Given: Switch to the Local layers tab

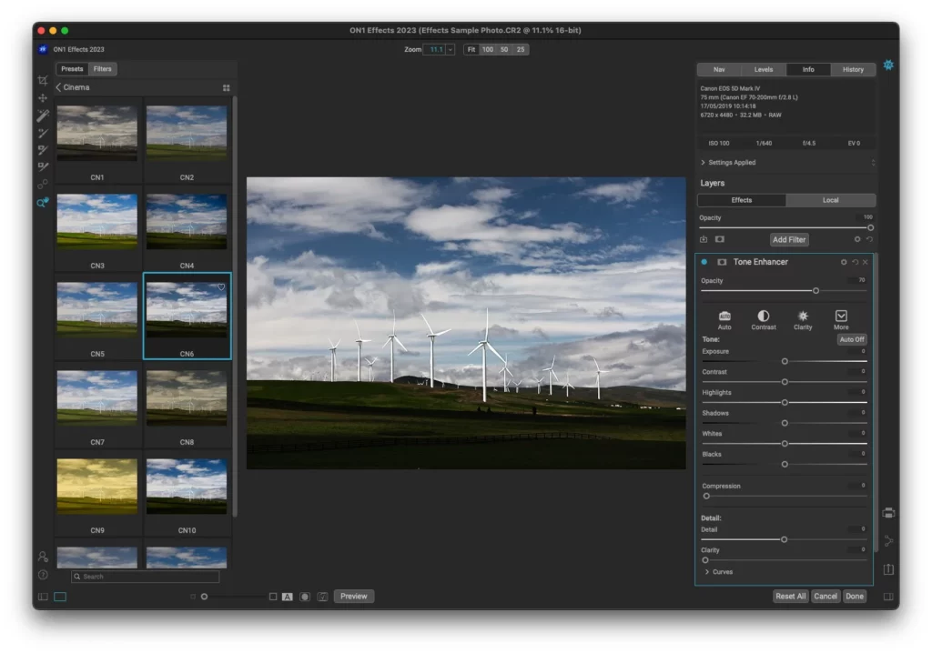Looking at the screenshot, I should pos(831,200).
